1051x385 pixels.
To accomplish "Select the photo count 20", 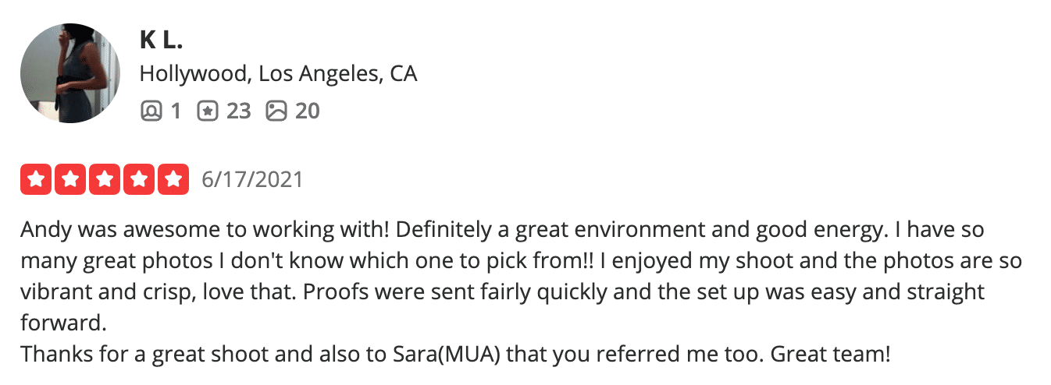I will coord(308,111).
